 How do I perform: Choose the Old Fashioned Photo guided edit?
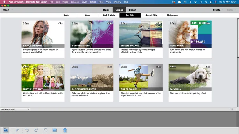tap(92, 83)
